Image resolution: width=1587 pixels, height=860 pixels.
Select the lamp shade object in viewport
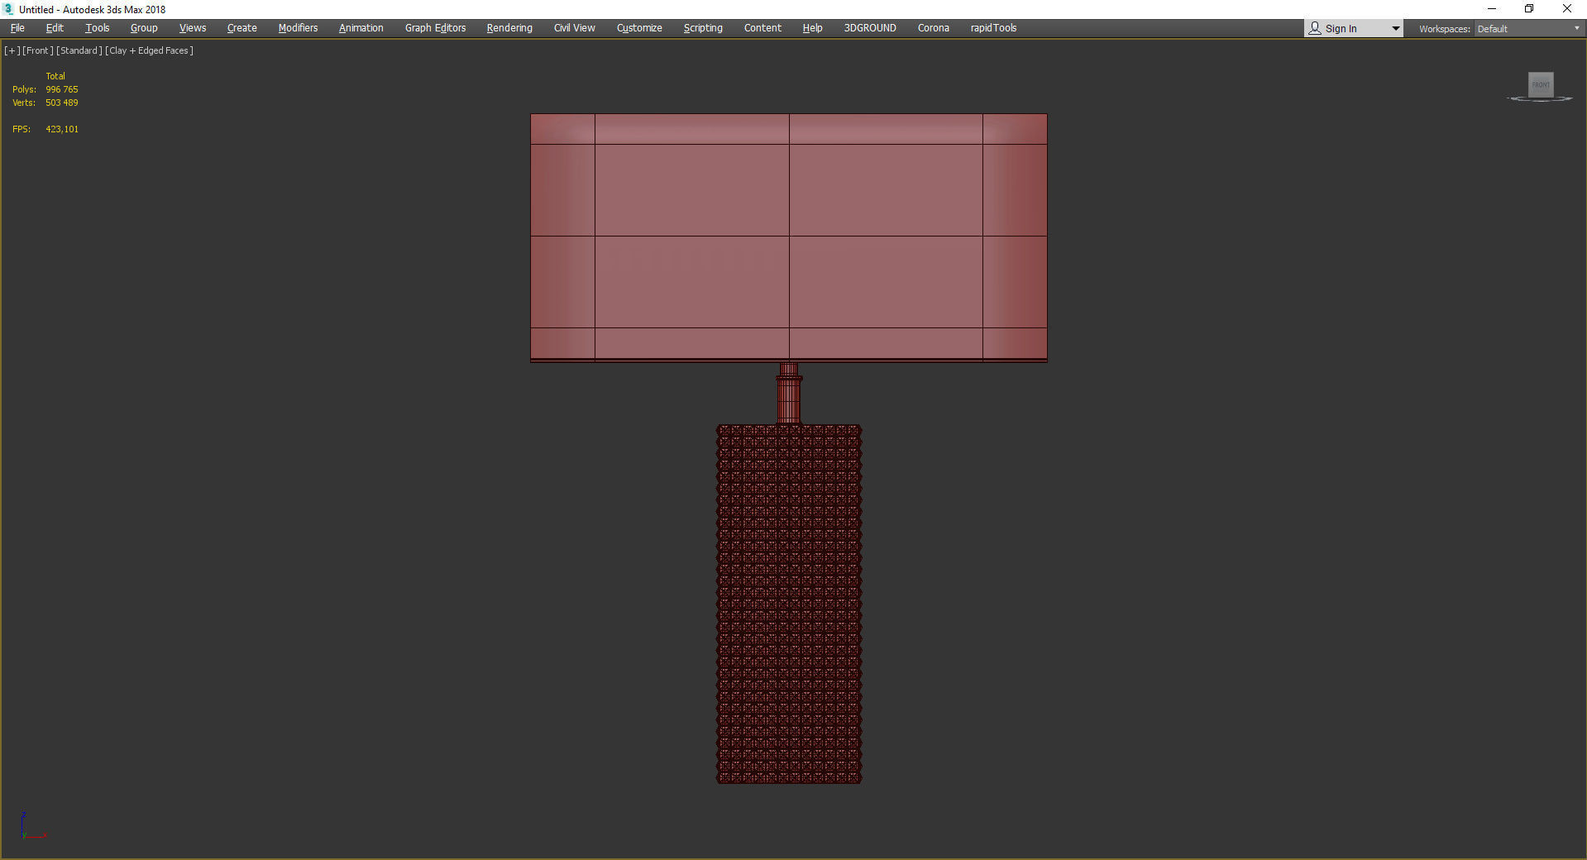789,237
